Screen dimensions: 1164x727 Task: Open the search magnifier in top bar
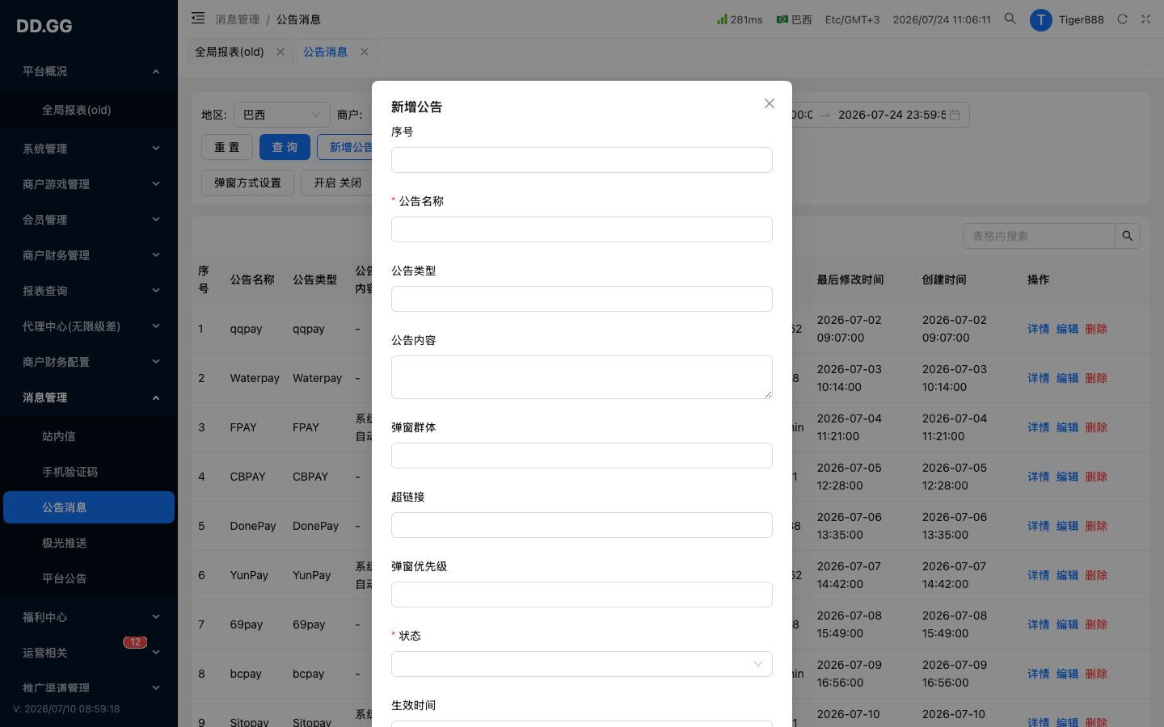click(x=1010, y=19)
